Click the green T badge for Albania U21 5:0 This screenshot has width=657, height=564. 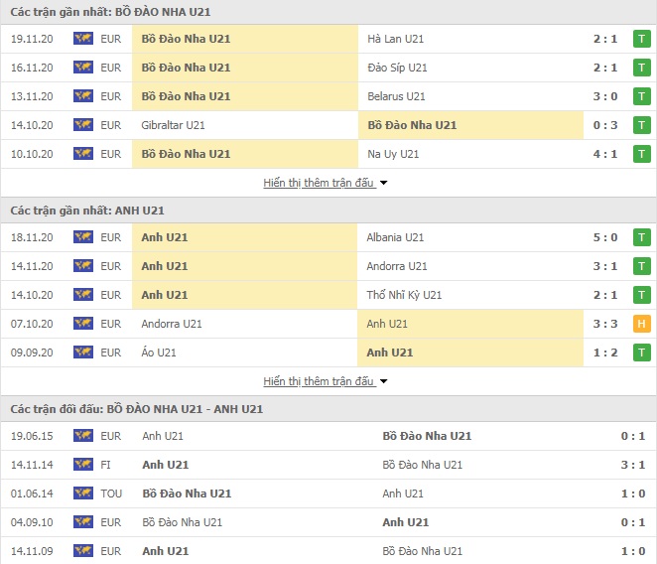(x=641, y=237)
